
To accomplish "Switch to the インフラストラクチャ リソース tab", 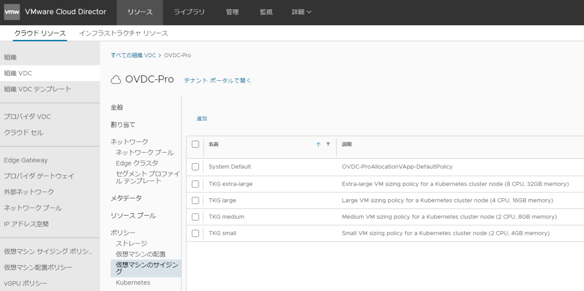I will click(x=124, y=33).
